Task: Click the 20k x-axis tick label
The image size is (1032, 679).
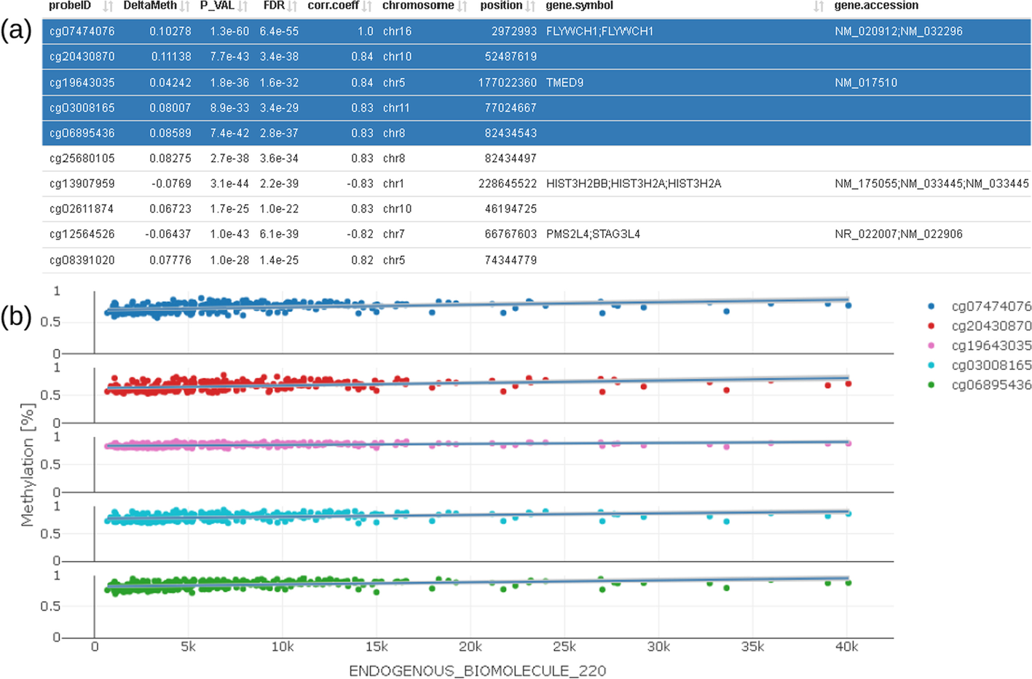Action: click(470, 647)
